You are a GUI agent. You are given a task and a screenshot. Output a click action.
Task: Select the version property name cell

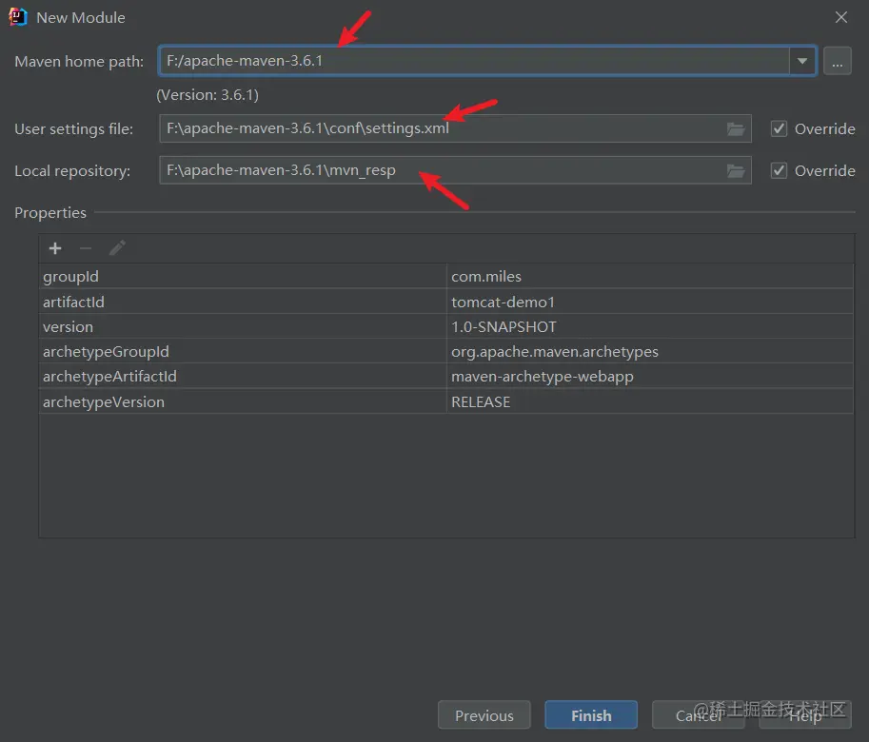pos(243,326)
